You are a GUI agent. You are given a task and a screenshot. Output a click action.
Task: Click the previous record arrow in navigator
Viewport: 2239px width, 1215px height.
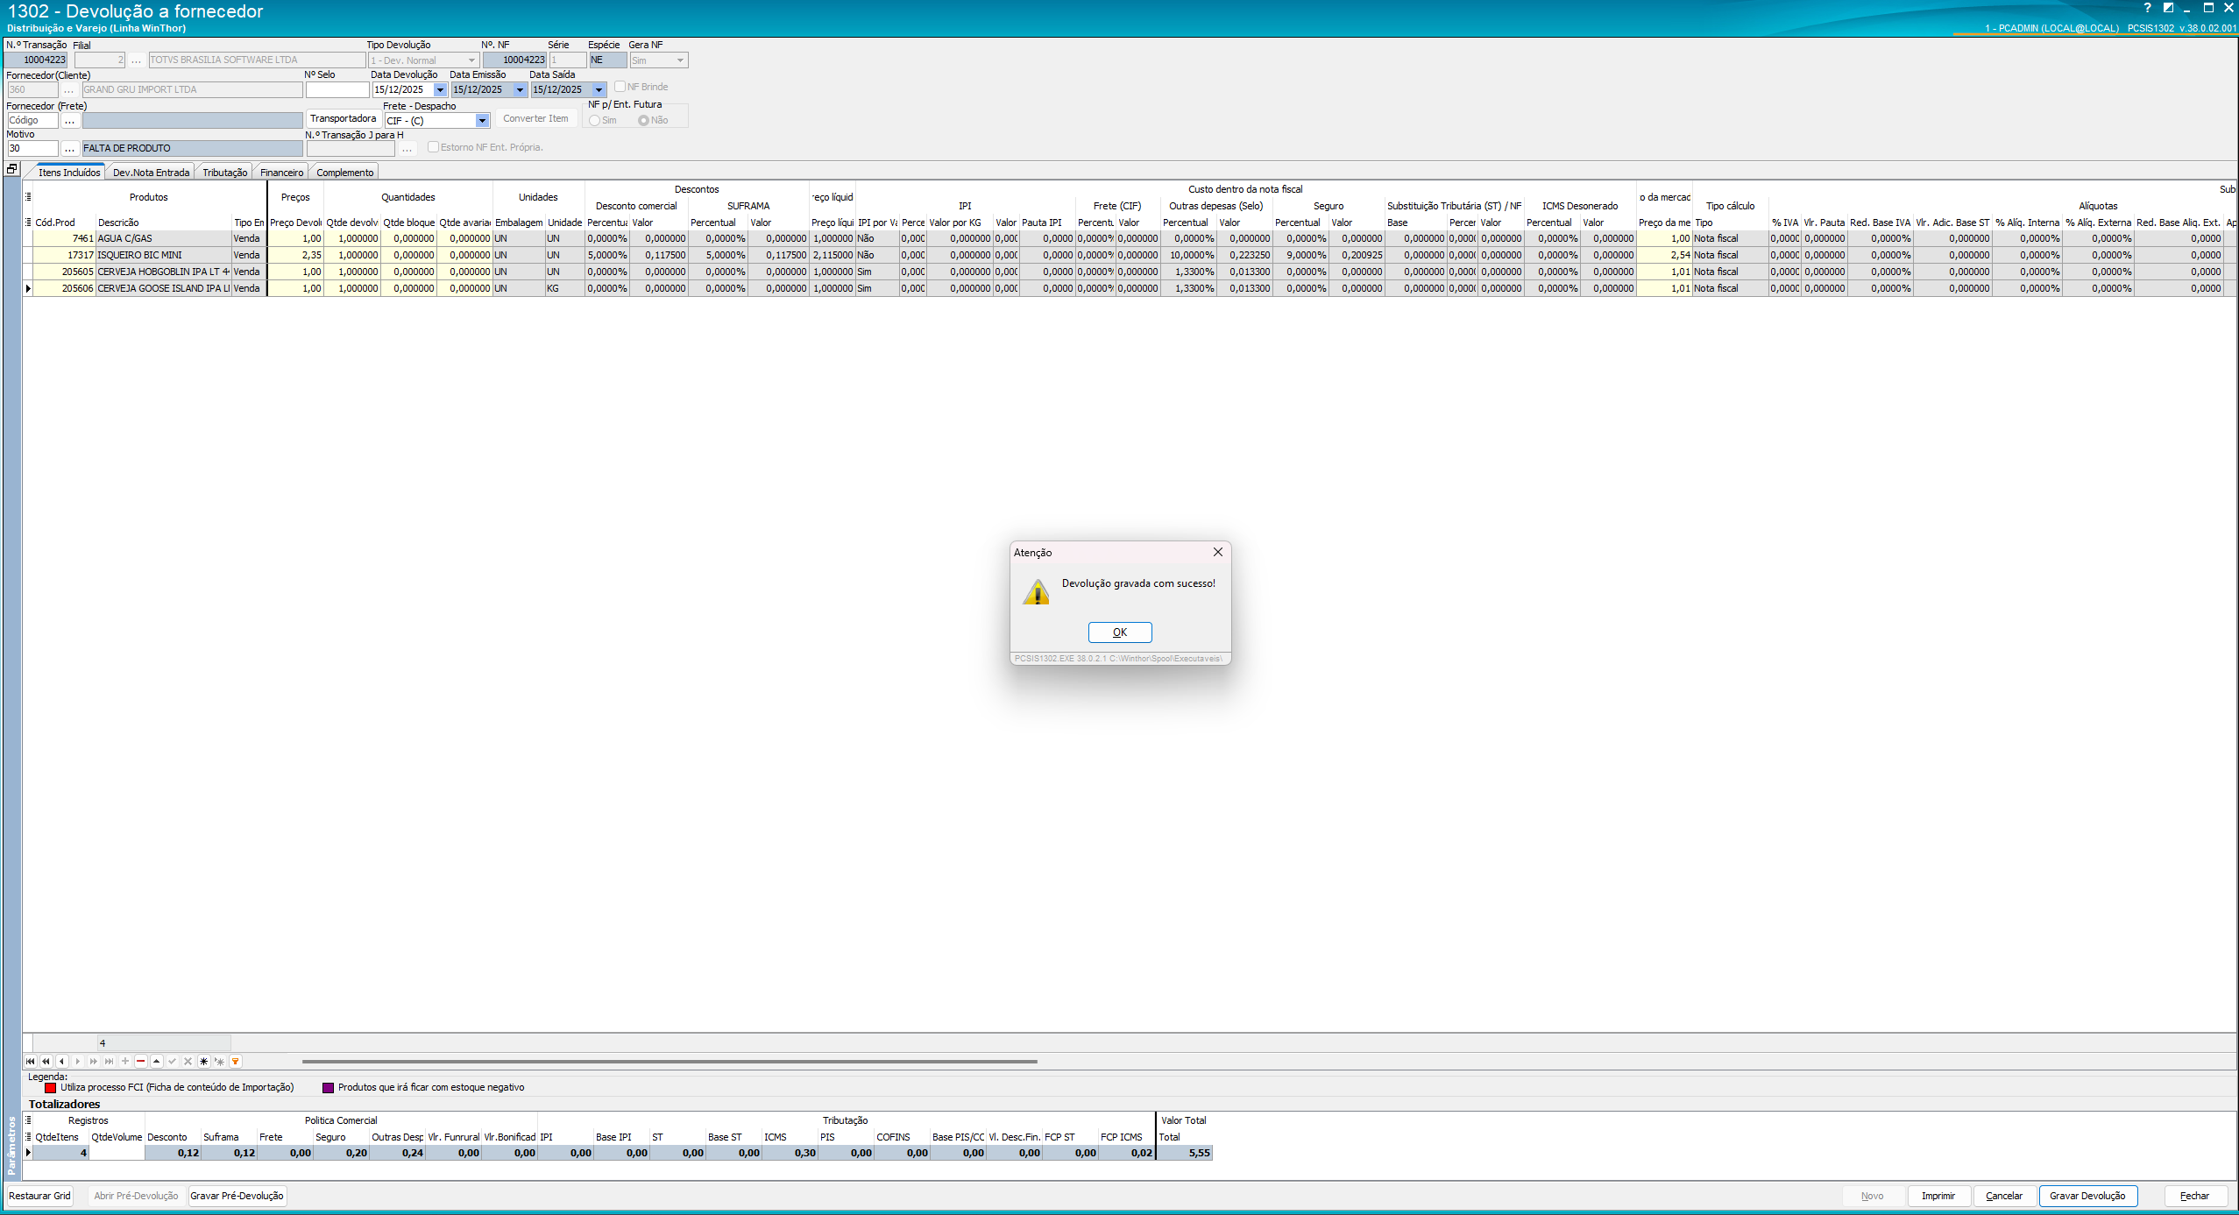[x=62, y=1061]
